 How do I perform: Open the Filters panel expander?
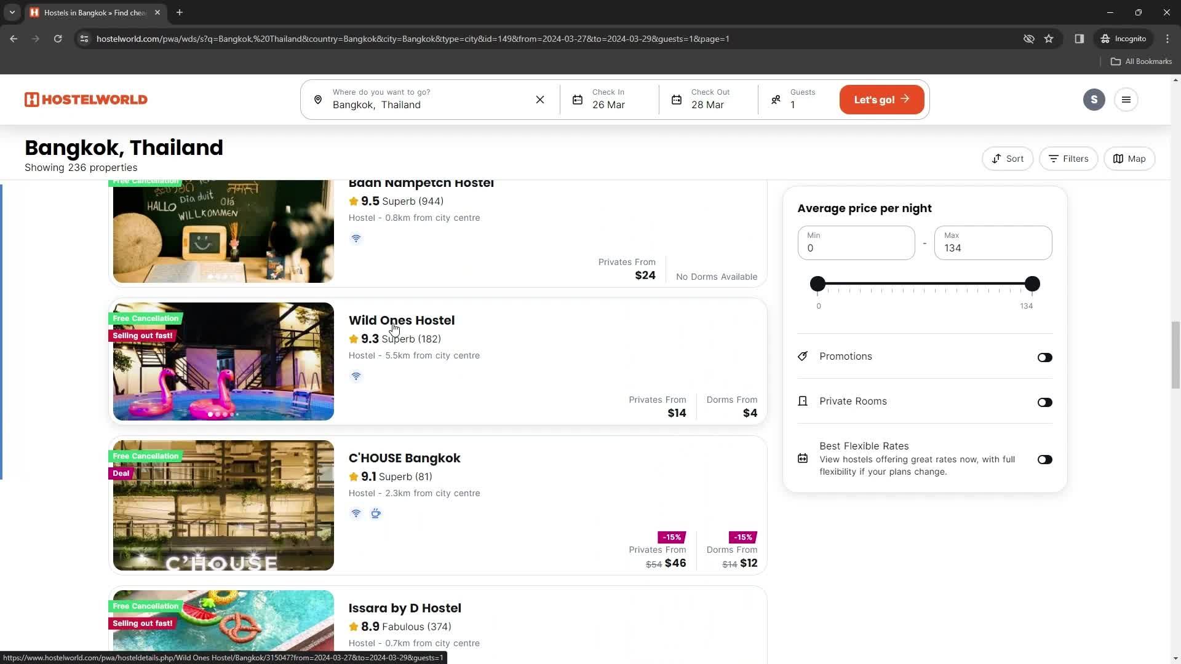pyautogui.click(x=1071, y=159)
